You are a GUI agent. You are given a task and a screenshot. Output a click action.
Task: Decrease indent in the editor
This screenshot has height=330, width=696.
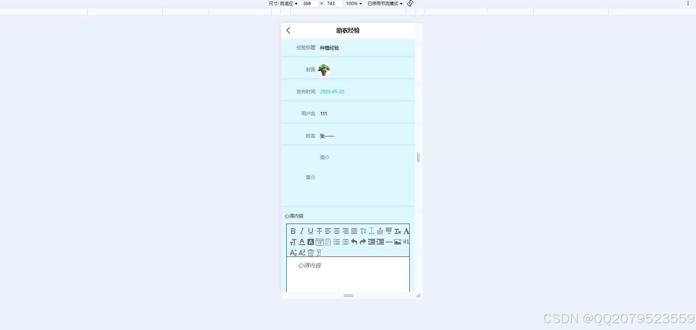point(372,242)
